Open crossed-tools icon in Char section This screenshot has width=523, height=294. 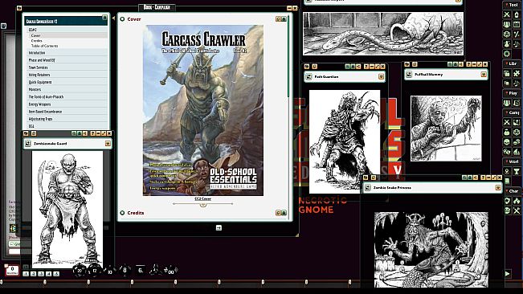[x=517, y=210]
